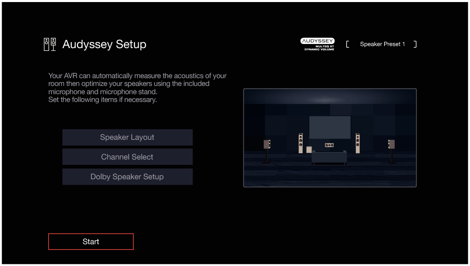Click the room illustration preview panel
Image resolution: width=470 pixels, height=266 pixels.
[330, 137]
